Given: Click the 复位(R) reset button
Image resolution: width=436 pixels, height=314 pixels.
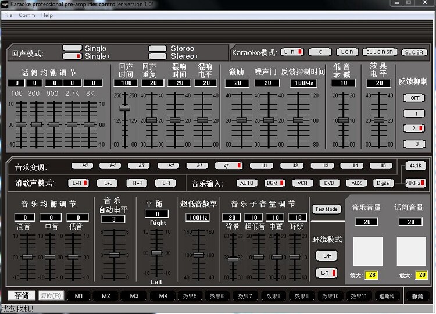Looking at the screenshot, I should (x=51, y=295).
